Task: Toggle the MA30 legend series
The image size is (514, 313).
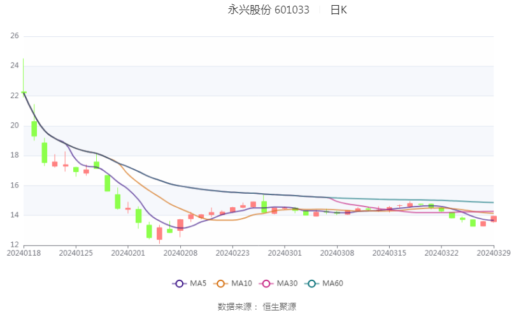Action: click(278, 284)
